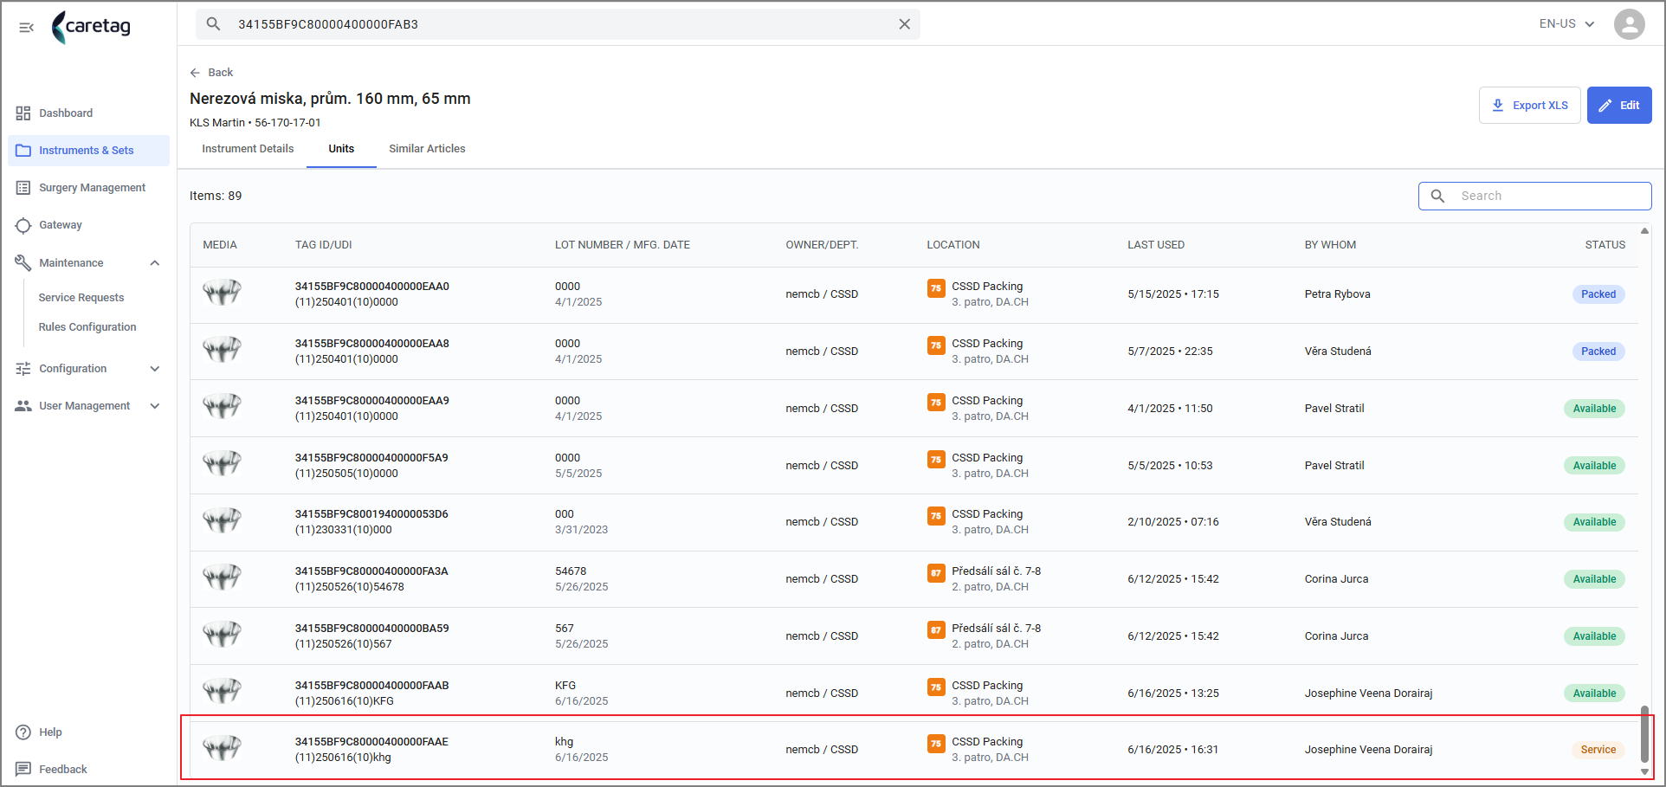Click the Service status badge
Screen dimensions: 1666x787
pyautogui.click(x=1598, y=750)
